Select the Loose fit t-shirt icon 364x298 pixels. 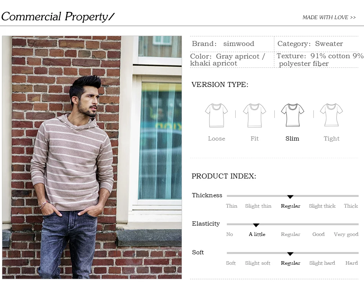point(216,115)
